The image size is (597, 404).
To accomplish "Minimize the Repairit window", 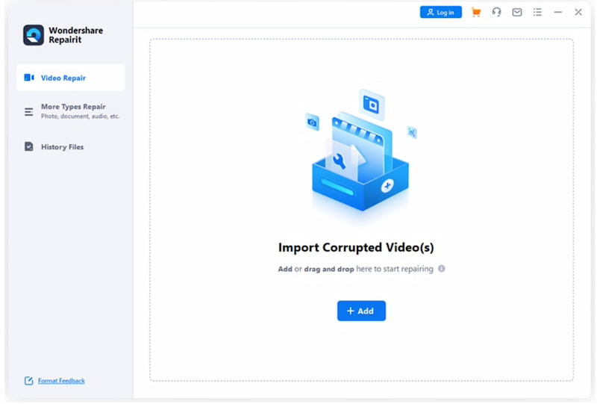I will coord(557,13).
